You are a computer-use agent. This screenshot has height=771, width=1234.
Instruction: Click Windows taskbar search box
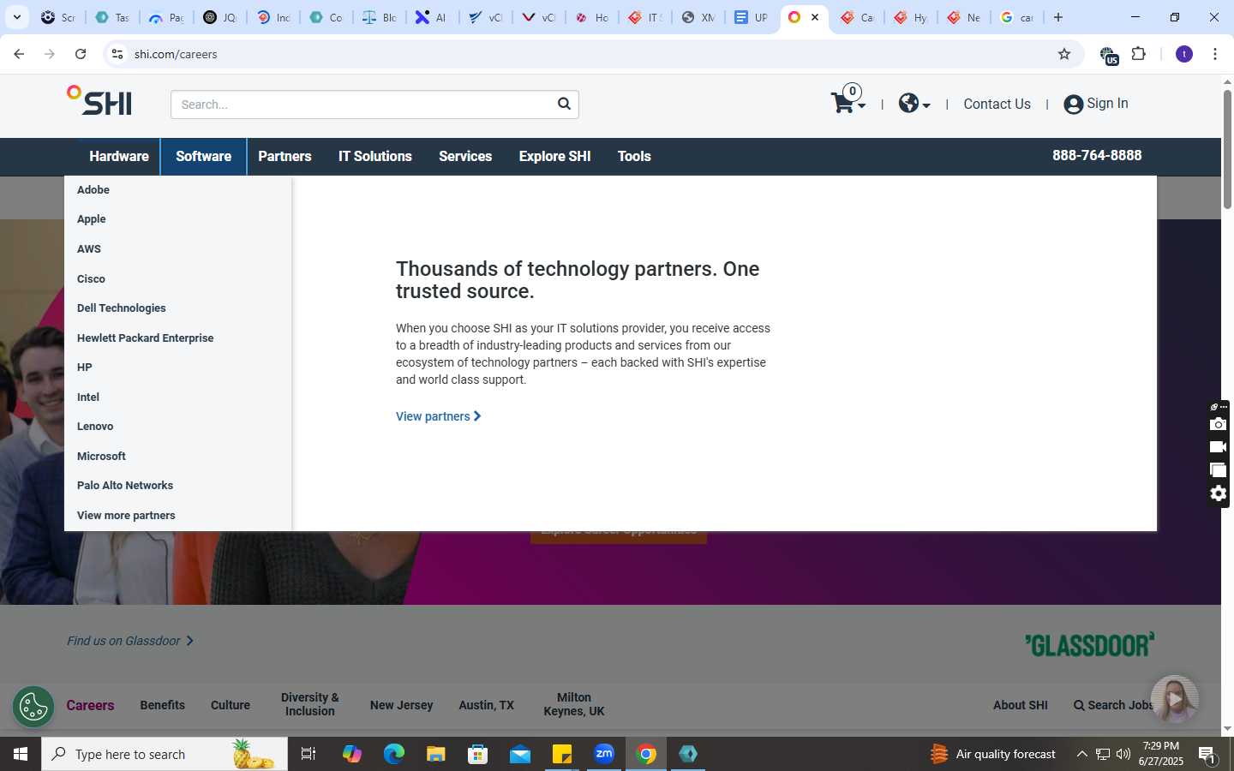point(165,754)
